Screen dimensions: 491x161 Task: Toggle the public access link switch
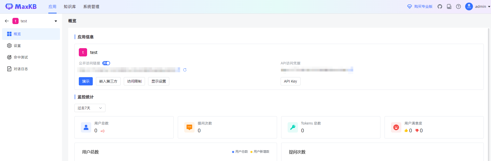(x=106, y=63)
